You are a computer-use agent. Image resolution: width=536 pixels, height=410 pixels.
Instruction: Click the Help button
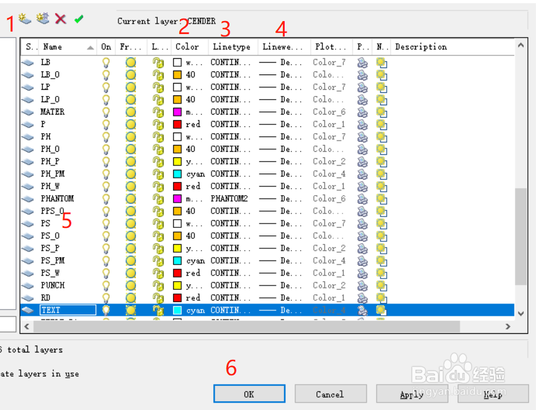click(x=493, y=394)
